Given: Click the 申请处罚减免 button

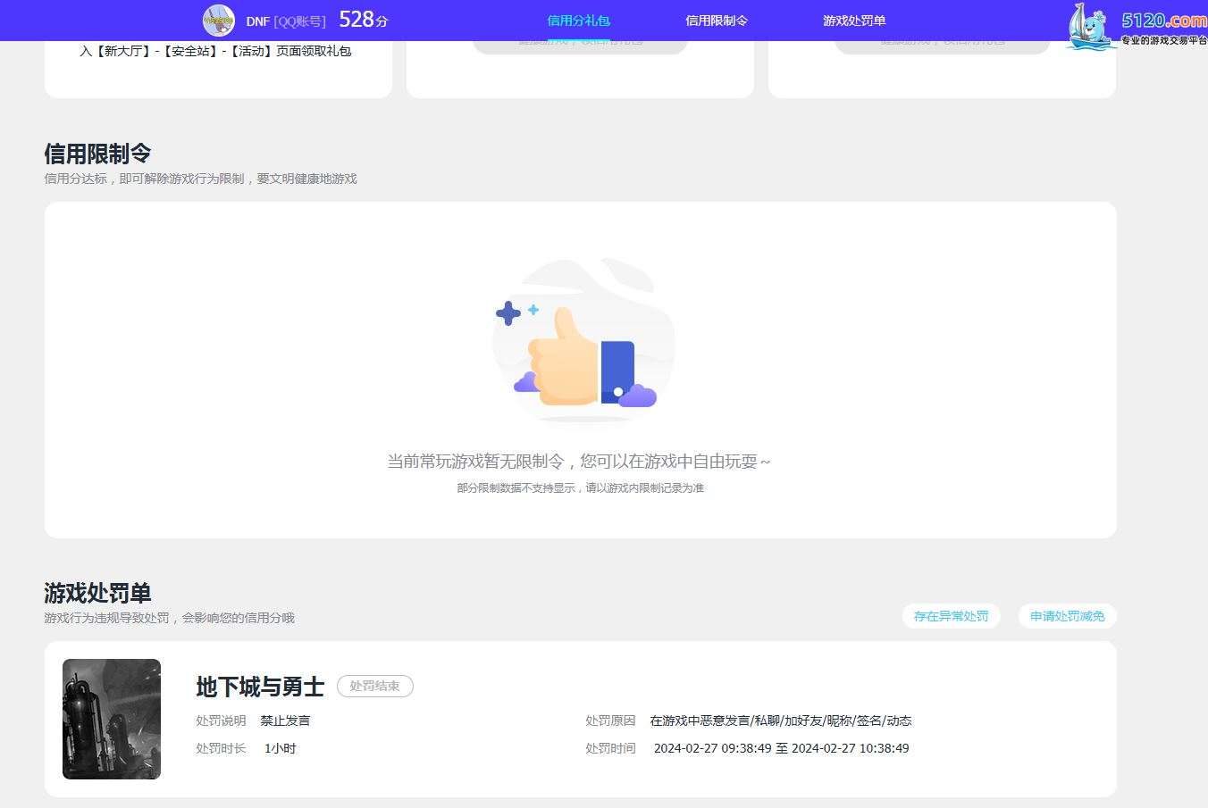Looking at the screenshot, I should [1067, 616].
